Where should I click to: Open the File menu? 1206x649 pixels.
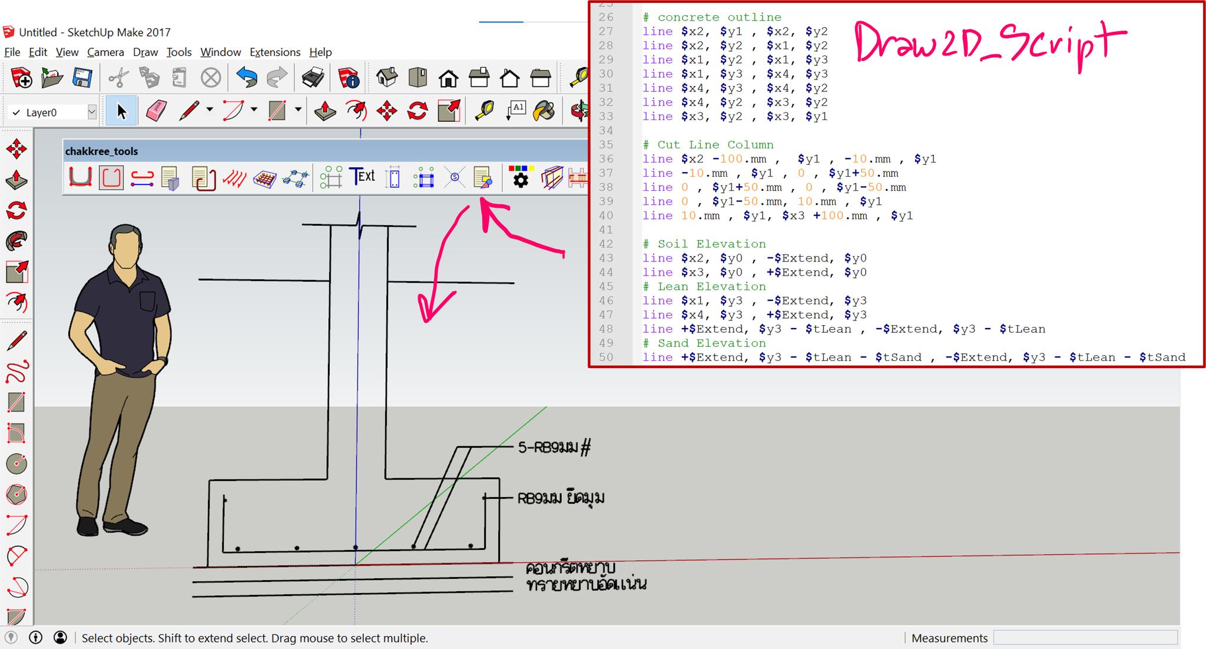pyautogui.click(x=12, y=52)
